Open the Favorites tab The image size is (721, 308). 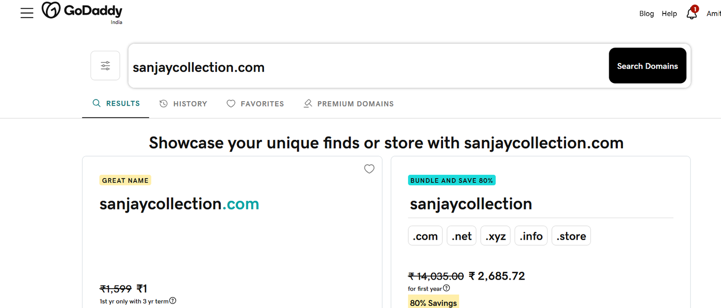255,104
